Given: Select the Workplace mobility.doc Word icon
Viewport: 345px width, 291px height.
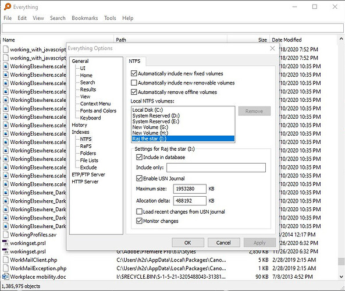Looking at the screenshot, I should click(x=5, y=276).
